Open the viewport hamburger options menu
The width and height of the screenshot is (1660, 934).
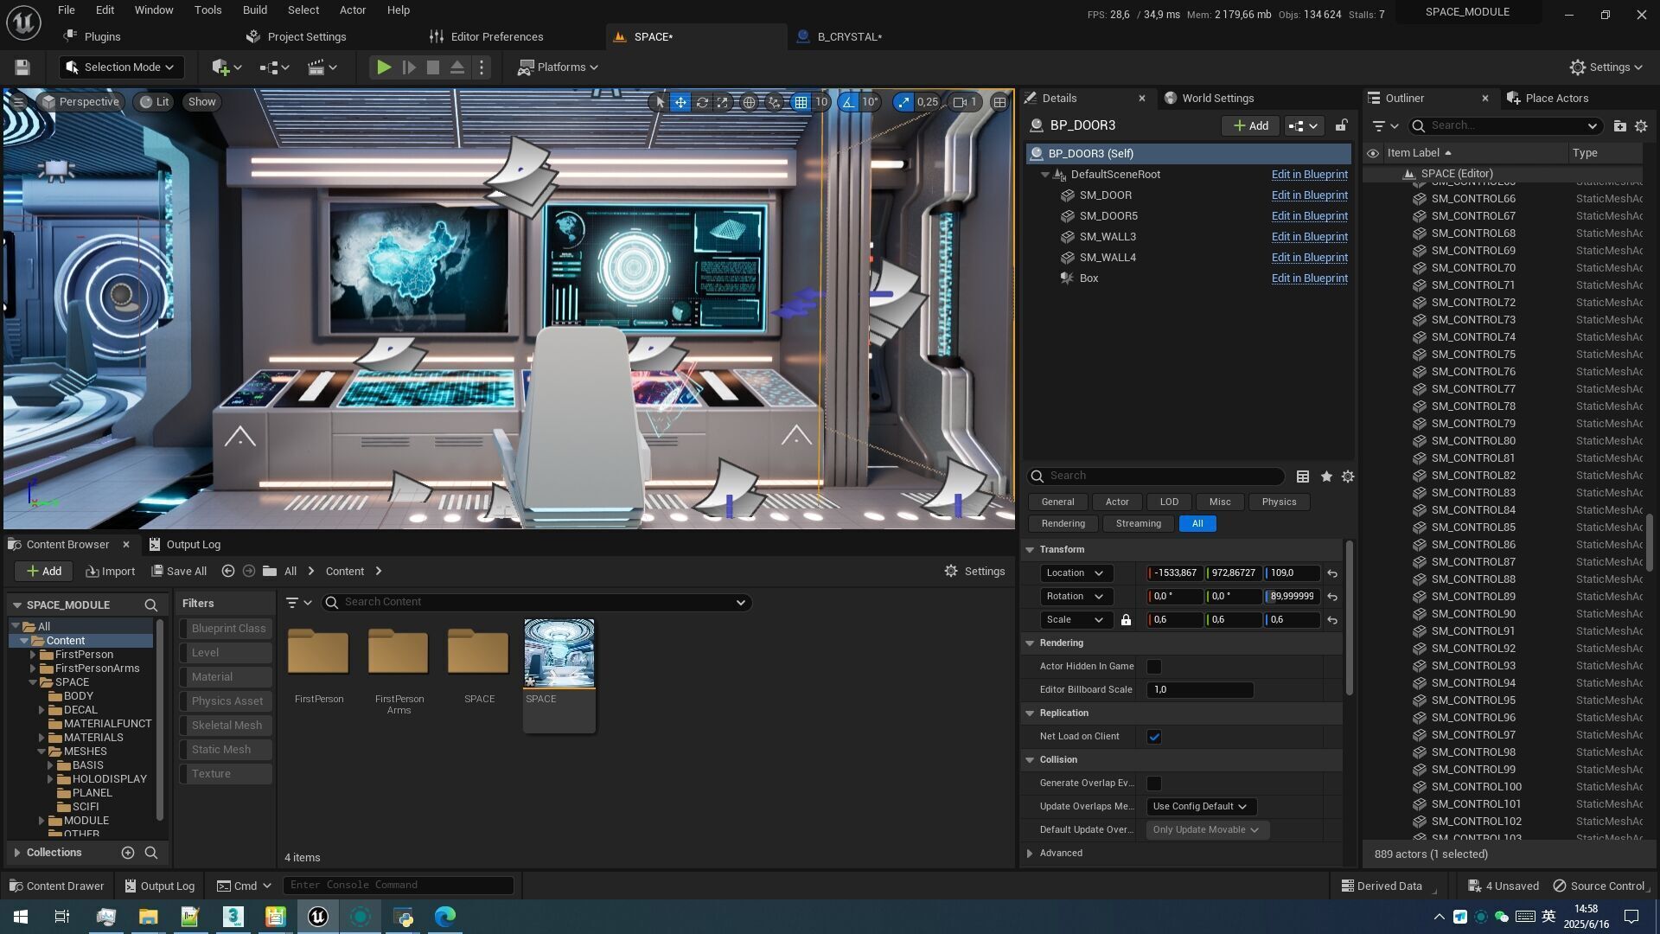(x=17, y=102)
